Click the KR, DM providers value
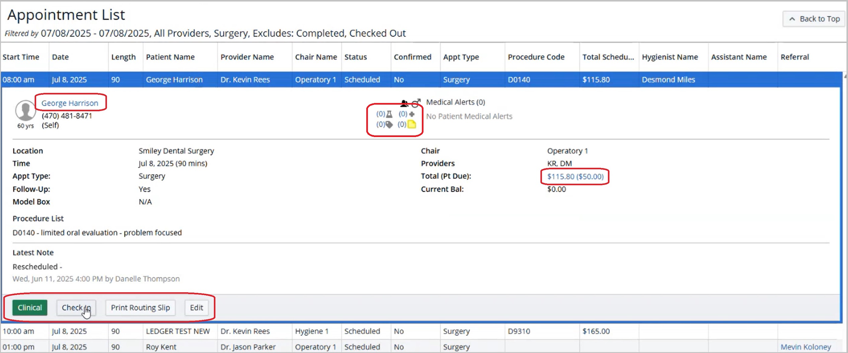 [x=559, y=163]
